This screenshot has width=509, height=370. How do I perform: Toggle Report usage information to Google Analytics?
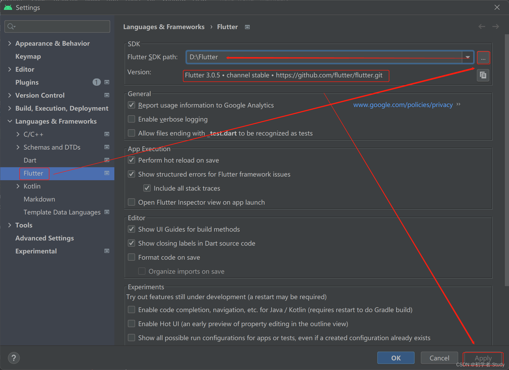tap(133, 105)
